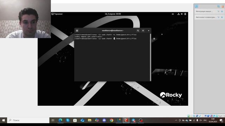This screenshot has height=126, width=225.
Task: Click the orange icon in notification panel header
Action: [223, 6]
